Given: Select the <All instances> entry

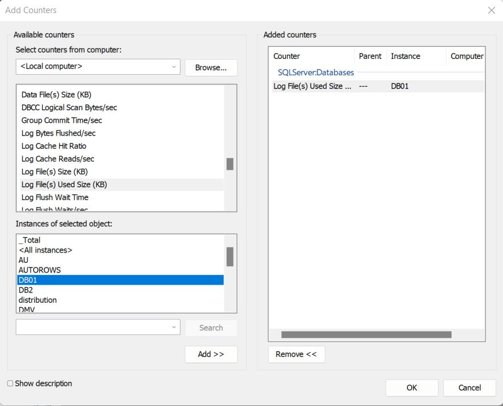Looking at the screenshot, I should tap(46, 250).
